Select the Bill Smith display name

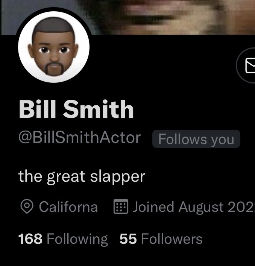(76, 109)
